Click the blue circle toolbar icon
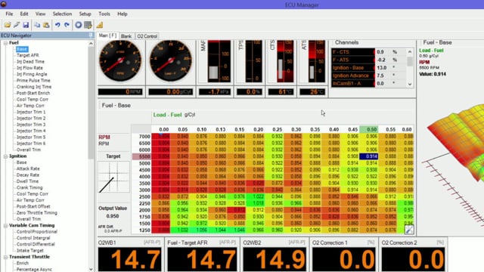 79,25
